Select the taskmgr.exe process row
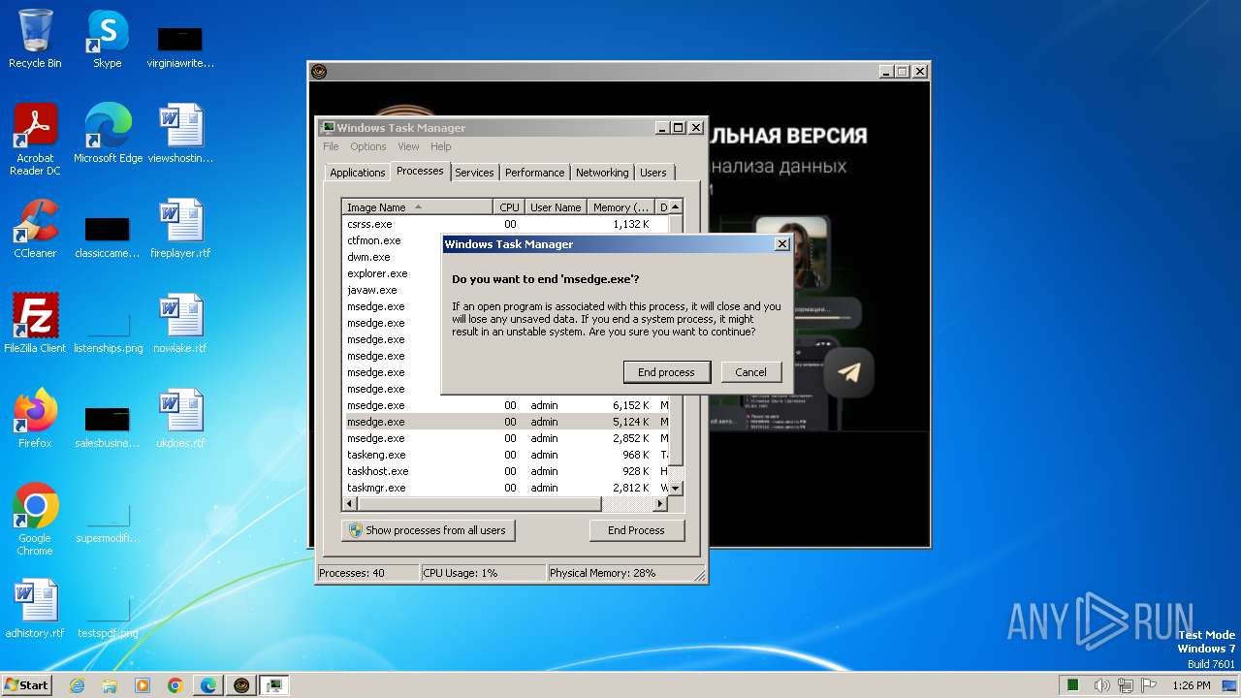Image resolution: width=1241 pixels, height=698 pixels. pos(505,488)
